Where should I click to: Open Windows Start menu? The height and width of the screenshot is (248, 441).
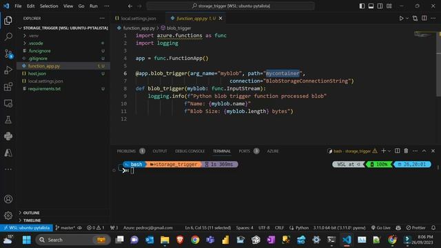[x=27, y=240]
